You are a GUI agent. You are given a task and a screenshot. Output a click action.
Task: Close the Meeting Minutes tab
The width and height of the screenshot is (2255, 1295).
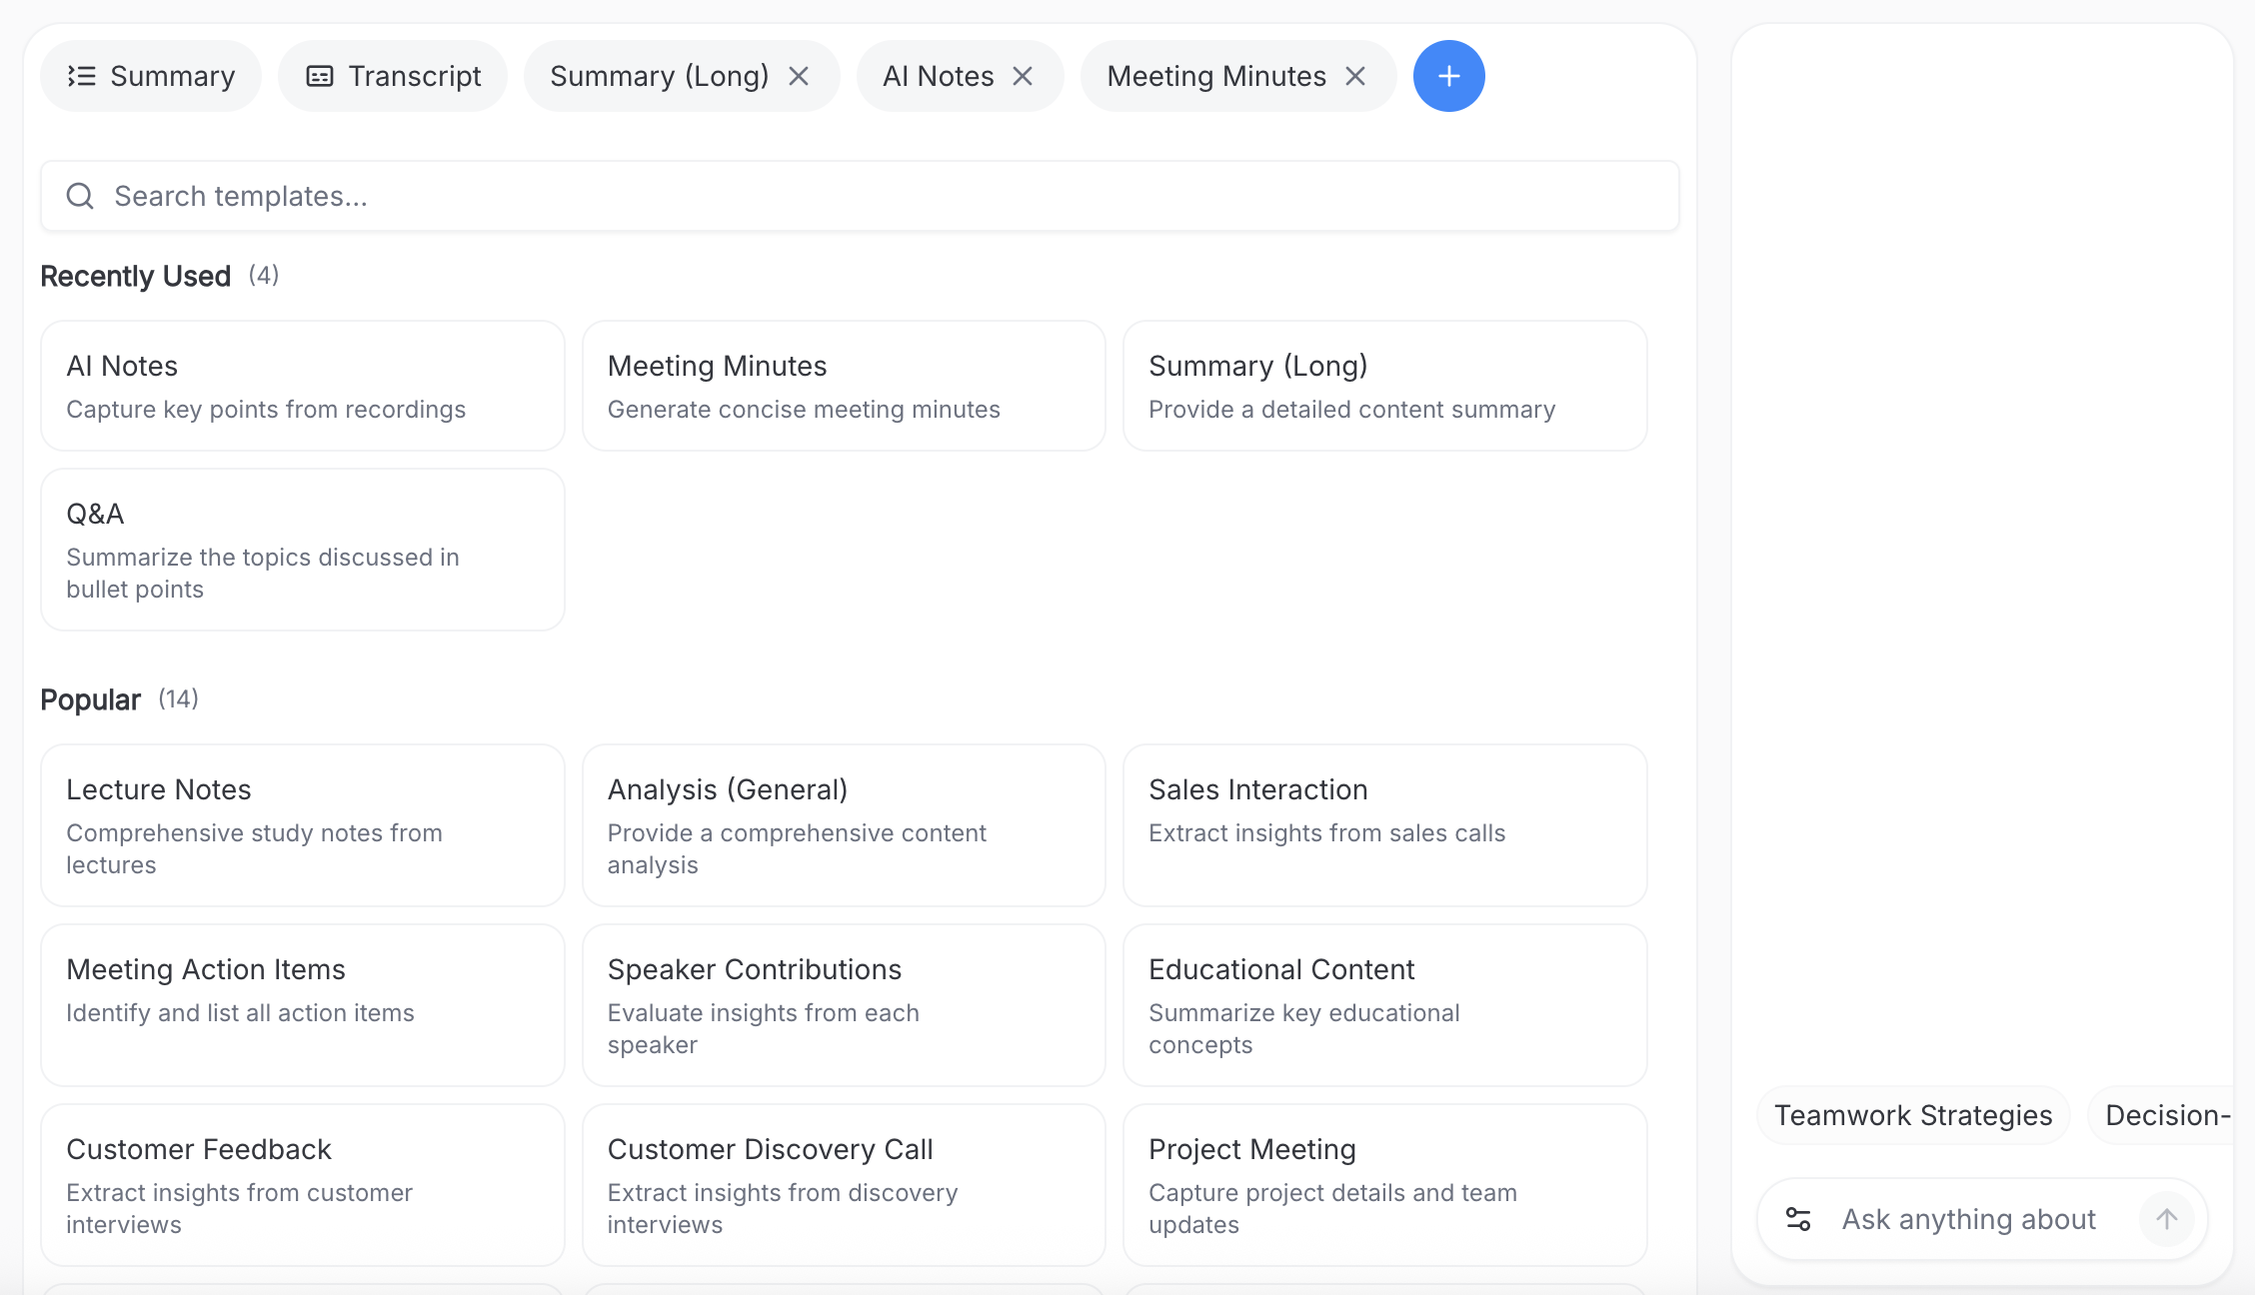1355,76
